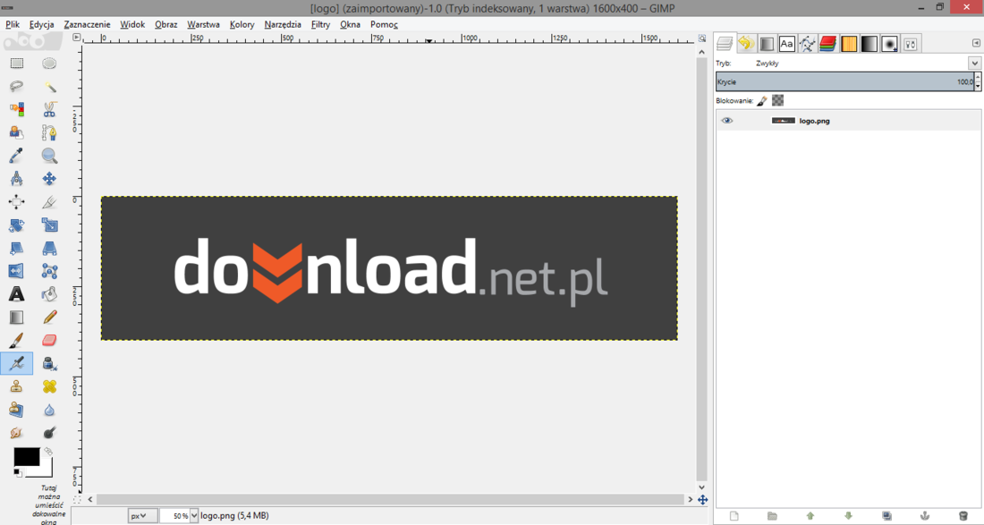This screenshot has height=525, width=984.
Task: Select the Zoom magnifier tool
Action: (49, 156)
